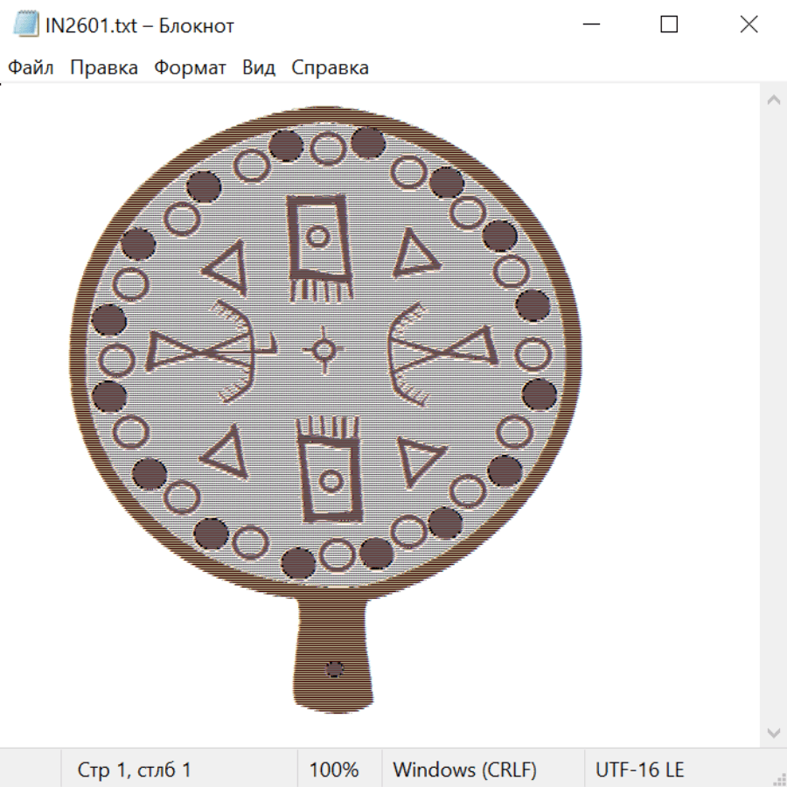Click the small dot on the handle

pyautogui.click(x=334, y=670)
